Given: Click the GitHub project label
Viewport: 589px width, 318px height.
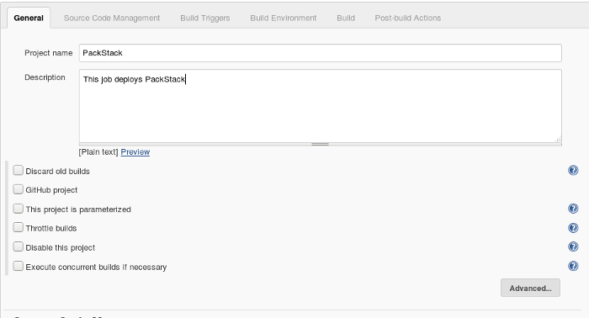Looking at the screenshot, I should pyautogui.click(x=51, y=190).
